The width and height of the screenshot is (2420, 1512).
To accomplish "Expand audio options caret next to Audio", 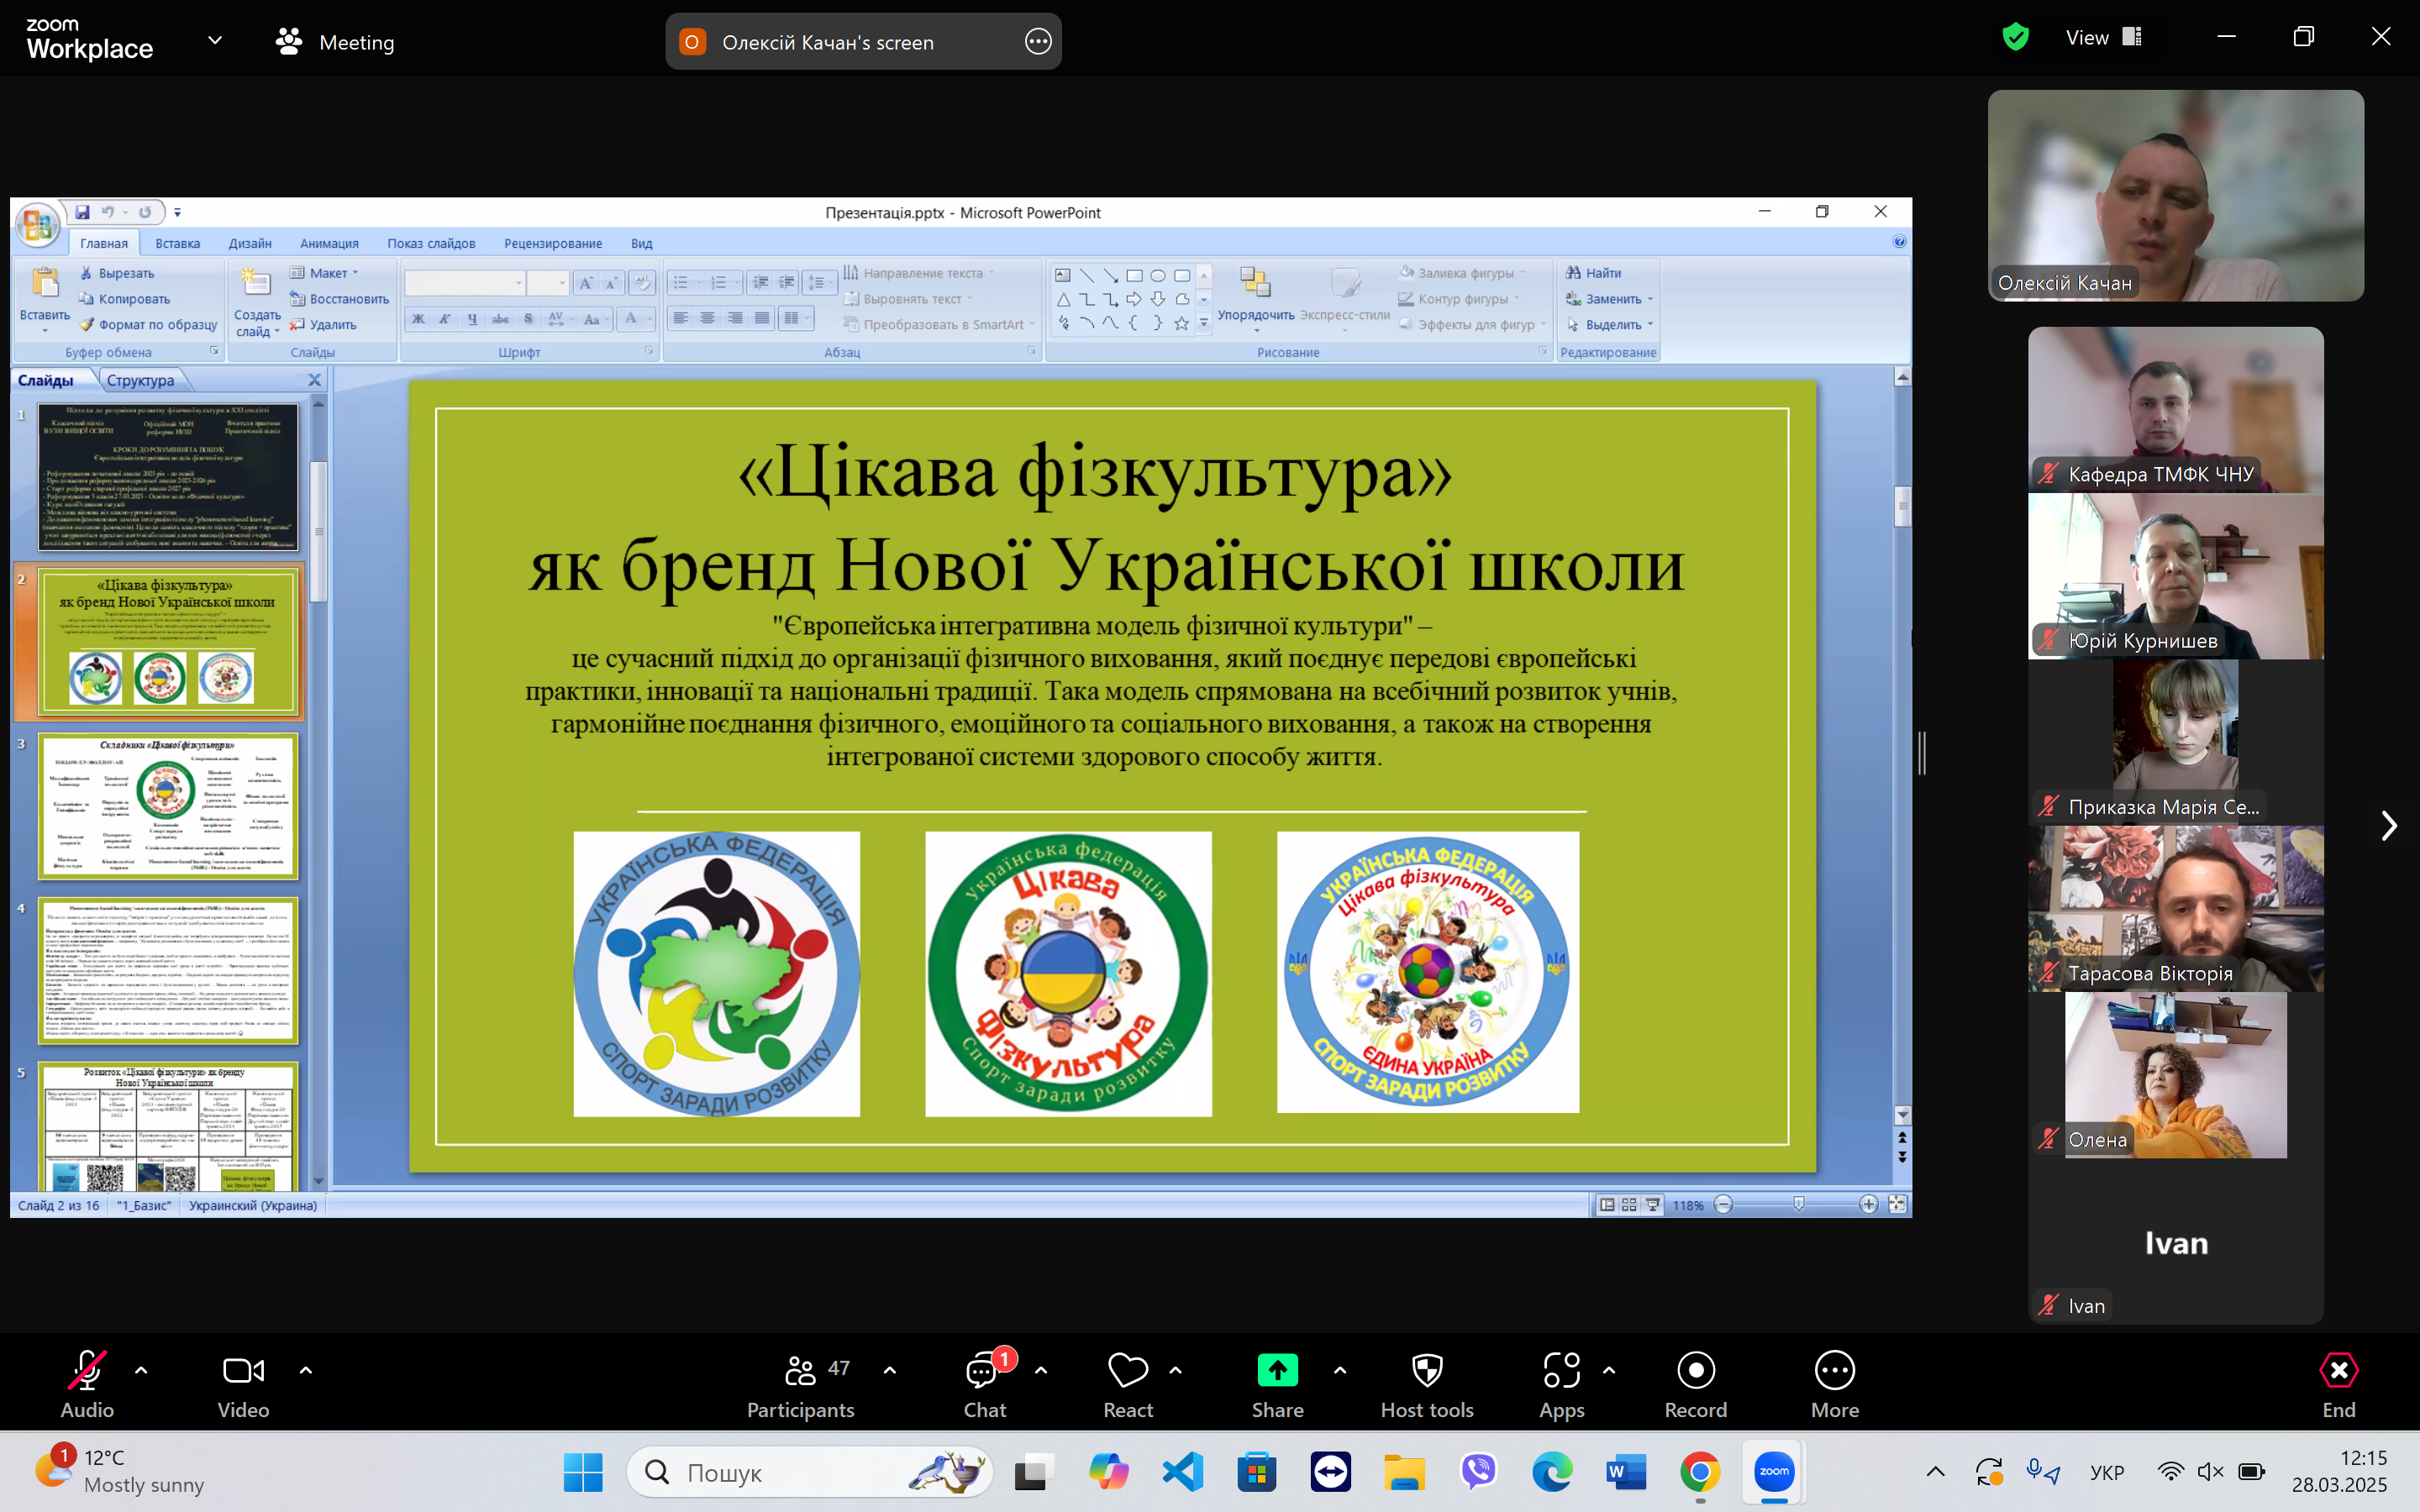I will tap(141, 1371).
